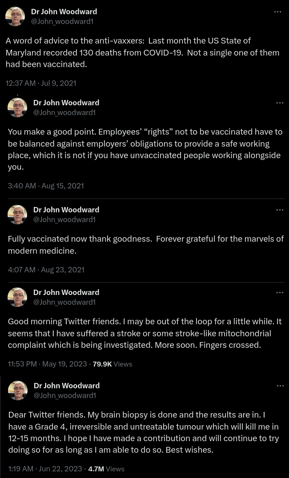Viewport: 289px width, 478px height.
Task: Open avatar on the stroke announcement tweet
Action: [17, 297]
